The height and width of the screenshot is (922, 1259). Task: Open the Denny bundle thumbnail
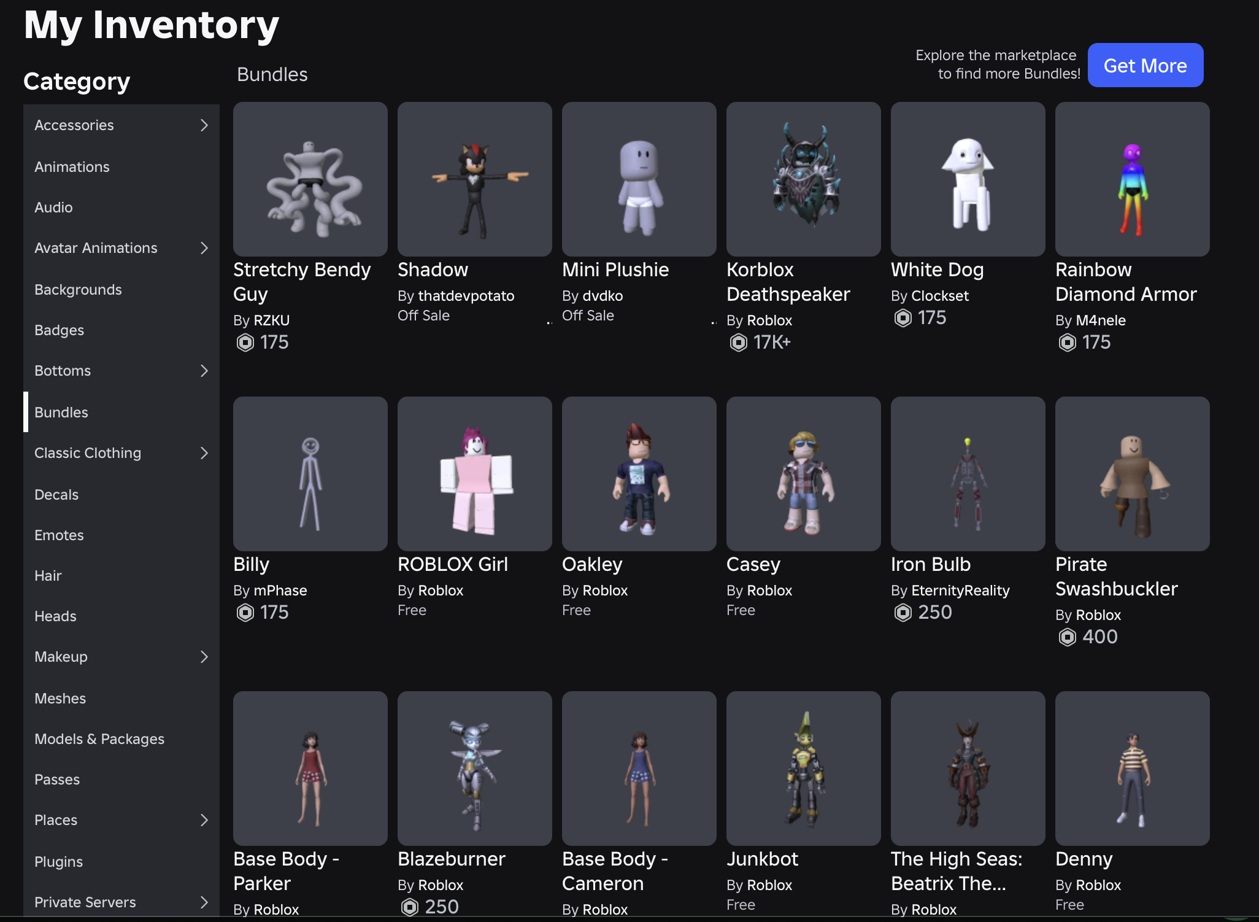coord(1133,769)
